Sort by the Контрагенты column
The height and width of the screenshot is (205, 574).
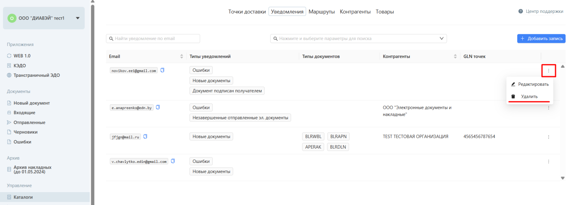click(x=455, y=56)
